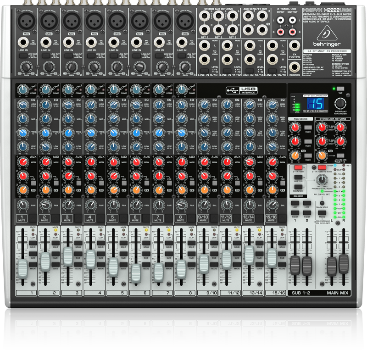
Task: Engage the Main Solo button
Action: (x=322, y=203)
